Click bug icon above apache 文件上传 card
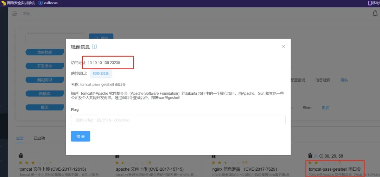The image size is (380, 177). tap(118, 156)
